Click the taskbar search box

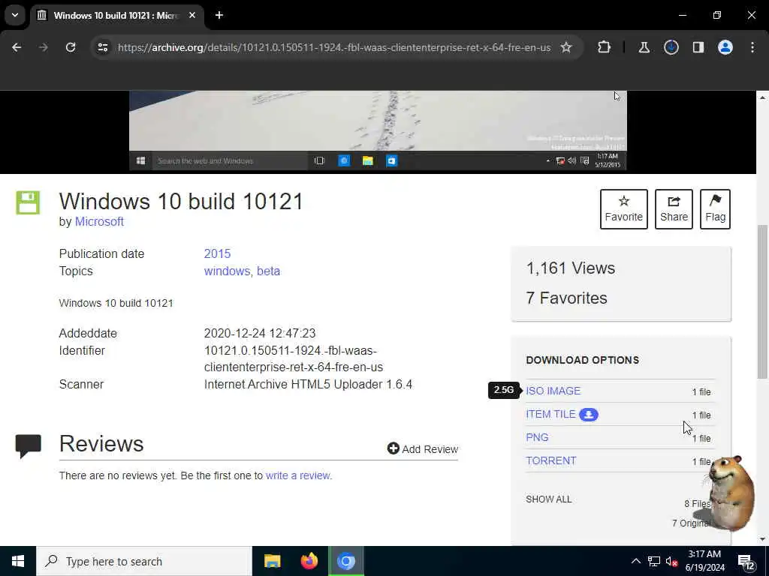pyautogui.click(x=144, y=561)
